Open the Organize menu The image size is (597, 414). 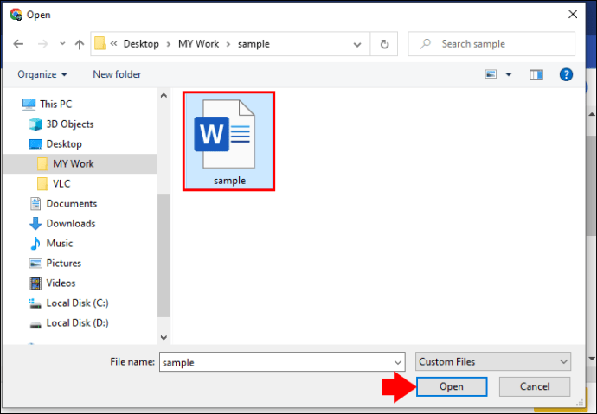[42, 74]
